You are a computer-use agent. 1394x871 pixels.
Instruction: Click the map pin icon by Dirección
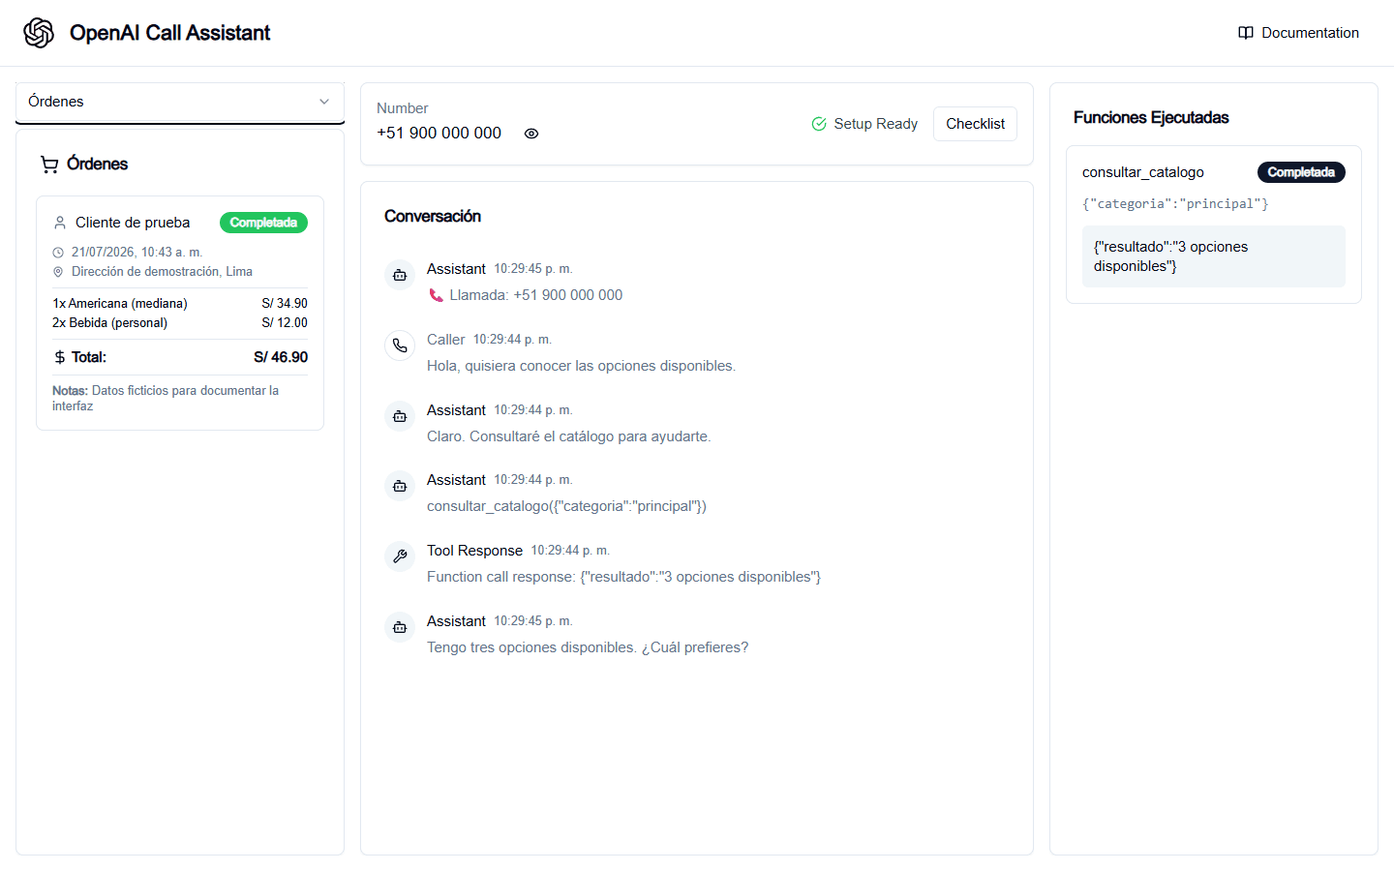point(58,272)
